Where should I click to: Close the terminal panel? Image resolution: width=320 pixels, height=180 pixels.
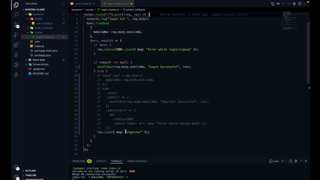[306, 161]
